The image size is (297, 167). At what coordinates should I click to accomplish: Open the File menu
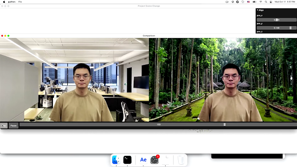click(20, 2)
